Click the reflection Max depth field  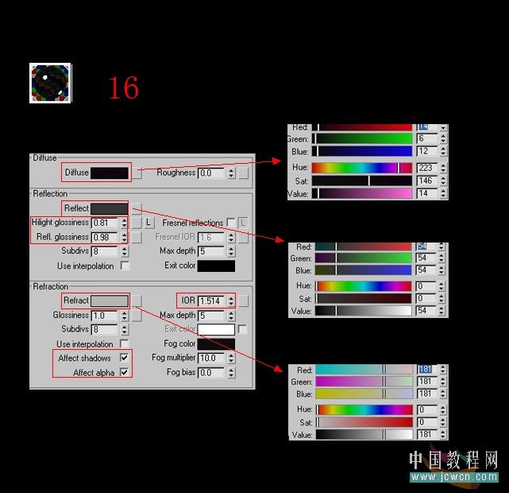pyautogui.click(x=211, y=251)
